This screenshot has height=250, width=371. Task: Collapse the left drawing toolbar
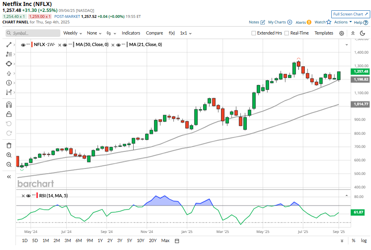[9, 177]
